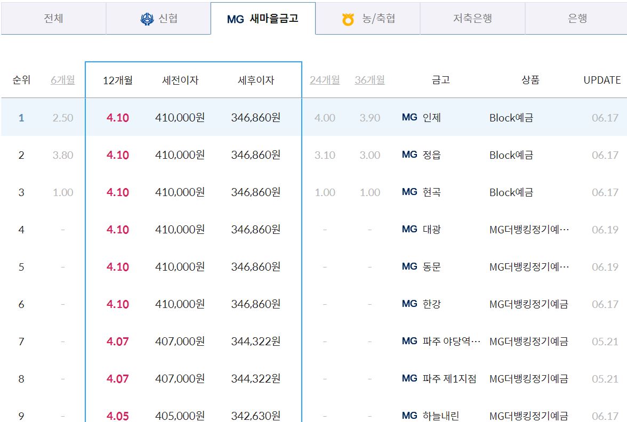Viewport: 627px width, 422px height.
Task: Click the MG logo in the 파주 제1지점 row
Action: pos(409,378)
